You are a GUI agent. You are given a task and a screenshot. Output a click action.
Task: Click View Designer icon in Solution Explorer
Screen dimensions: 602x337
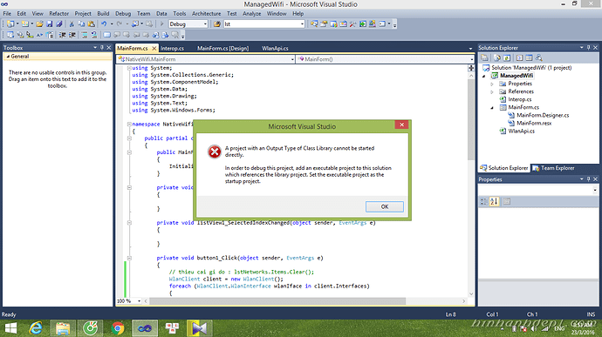(529, 57)
